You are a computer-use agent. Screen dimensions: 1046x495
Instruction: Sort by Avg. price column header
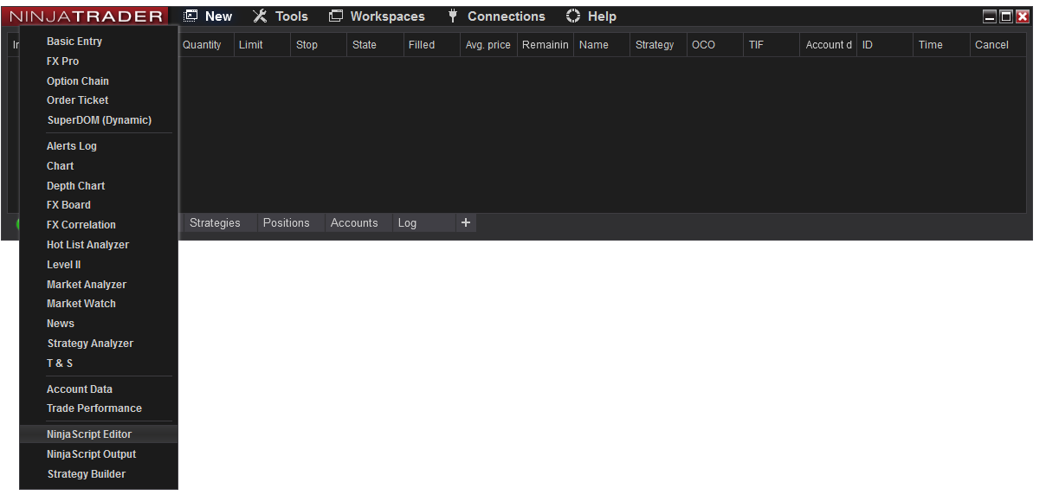point(487,45)
